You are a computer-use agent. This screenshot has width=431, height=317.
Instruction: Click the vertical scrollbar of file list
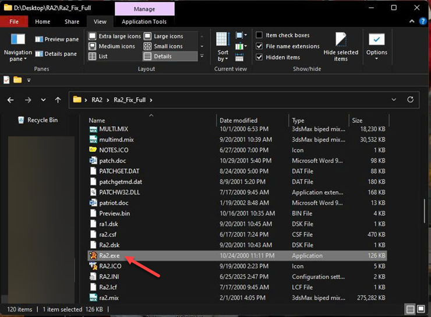click(425, 211)
